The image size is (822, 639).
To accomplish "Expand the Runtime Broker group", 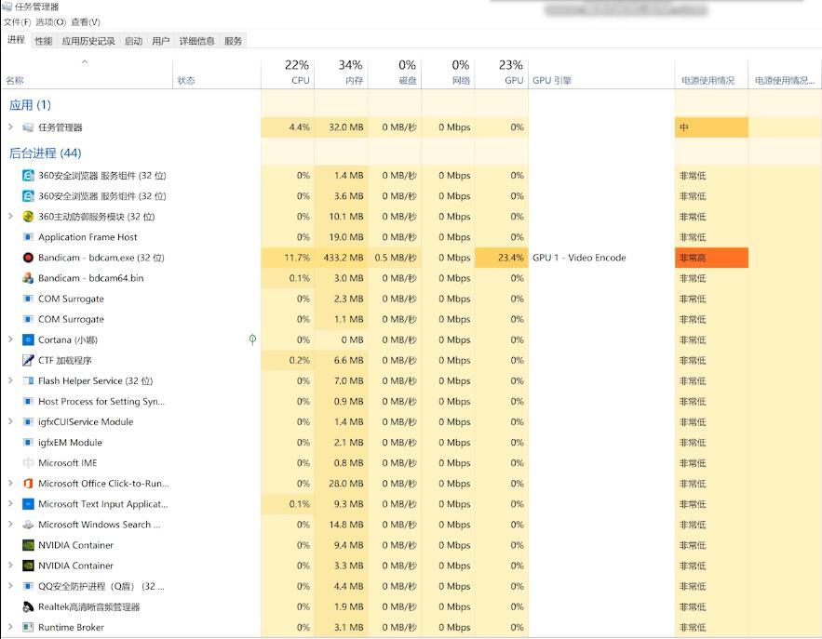I will pos(10,626).
